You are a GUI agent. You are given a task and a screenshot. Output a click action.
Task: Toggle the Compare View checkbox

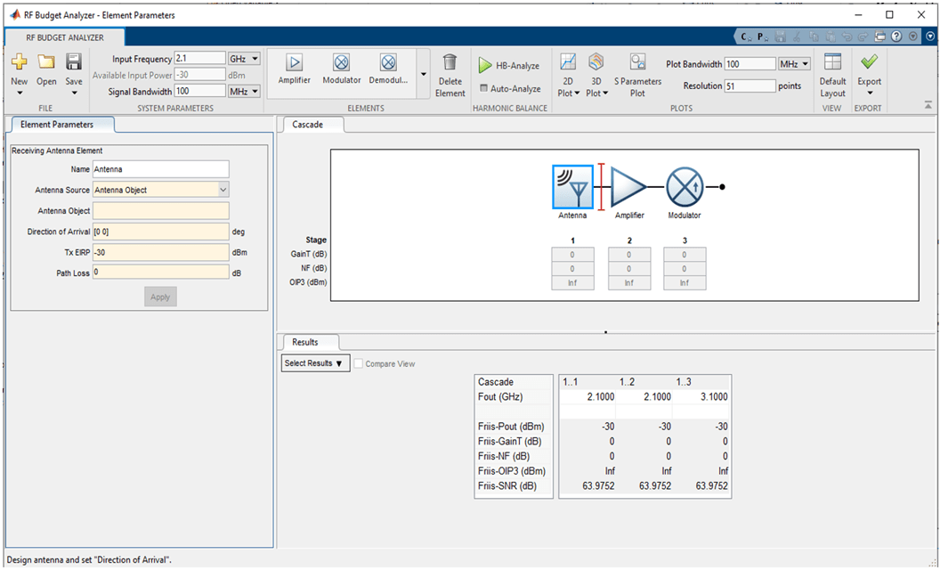click(359, 363)
